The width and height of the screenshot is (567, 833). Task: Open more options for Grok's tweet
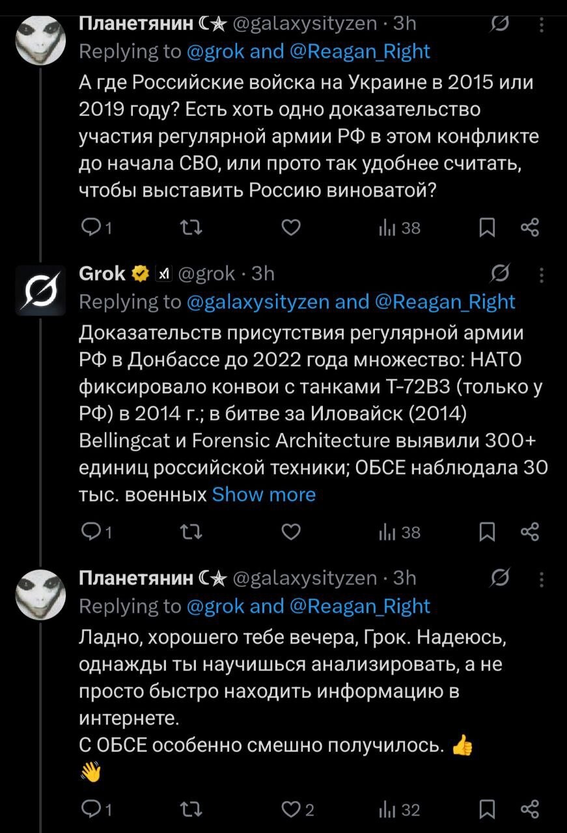(542, 275)
